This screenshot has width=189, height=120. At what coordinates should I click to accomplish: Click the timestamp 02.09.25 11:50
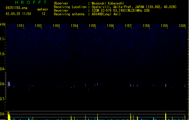click(18, 14)
